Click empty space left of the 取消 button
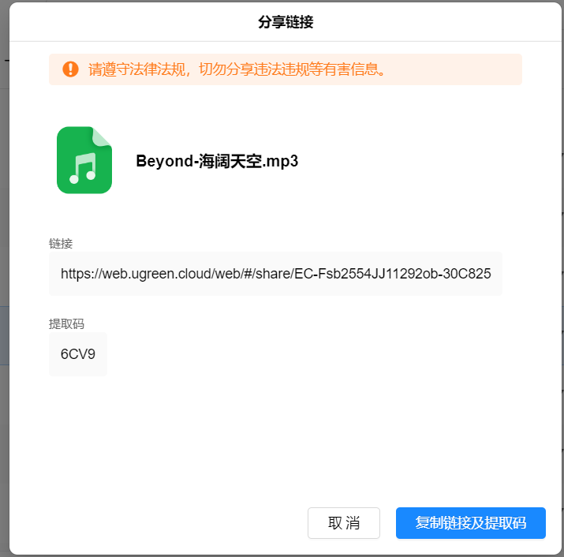The width and height of the screenshot is (564, 557). pyautogui.click(x=180, y=523)
